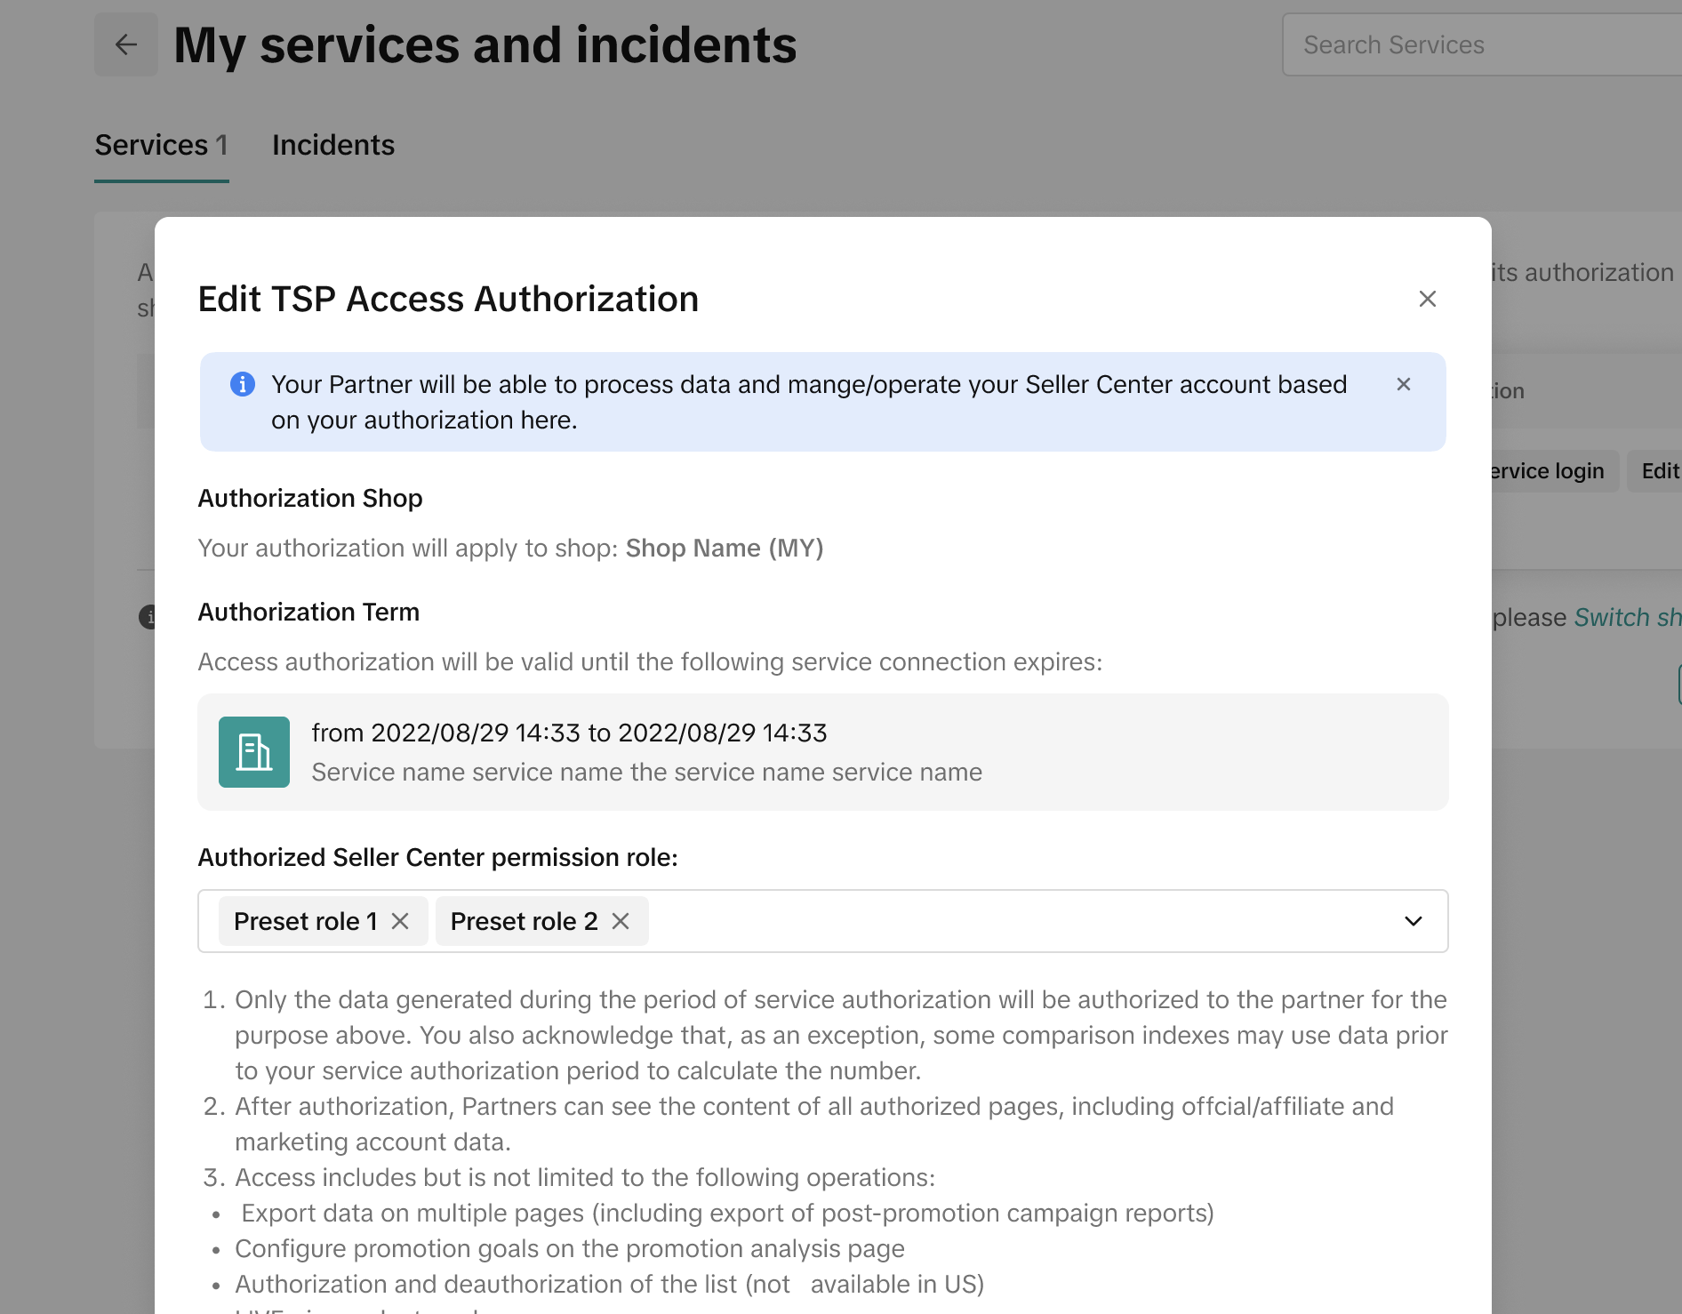
Task: Click the back arrow beside page title
Action: tap(126, 44)
